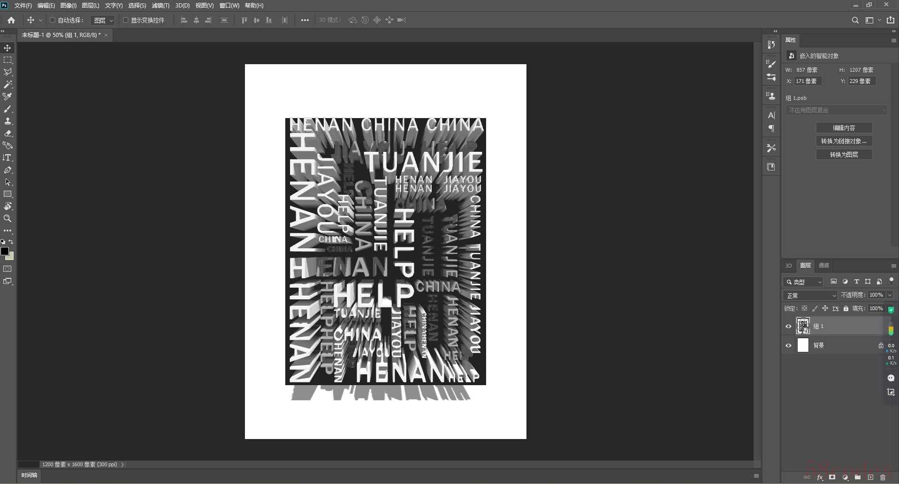Select the Rectangular Marquee tool

8,60
